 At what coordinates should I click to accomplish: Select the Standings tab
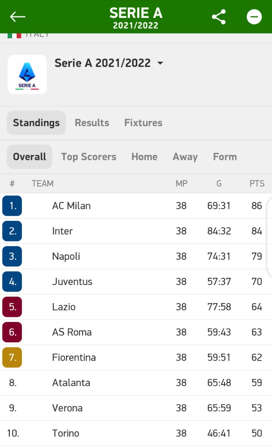click(36, 123)
